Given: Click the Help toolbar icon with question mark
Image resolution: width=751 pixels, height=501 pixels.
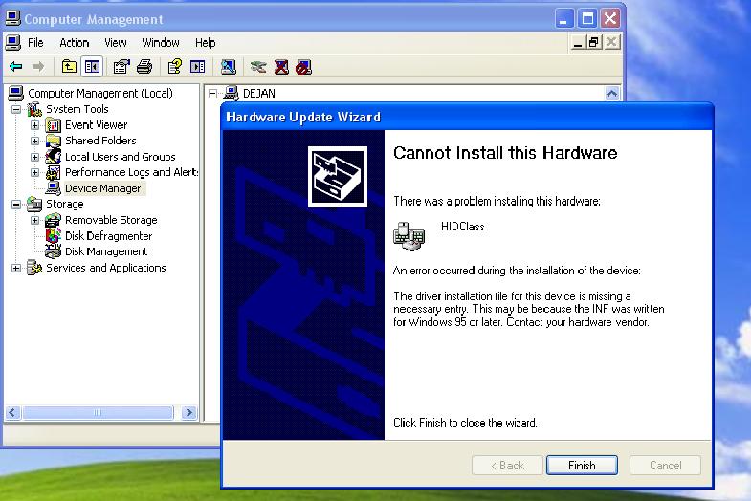Looking at the screenshot, I should tap(175, 67).
